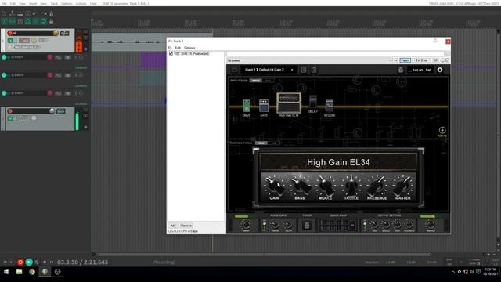Open the metronome icon near tempo
The width and height of the screenshot is (501, 282).
(401, 70)
